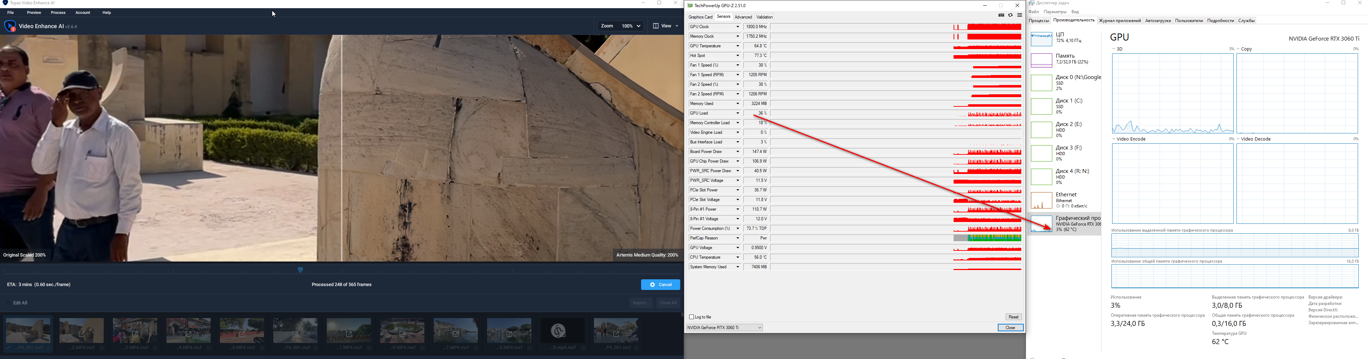This screenshot has height=359, width=1368.
Task: Click the GPU-Z refresh icon
Action: [1010, 15]
